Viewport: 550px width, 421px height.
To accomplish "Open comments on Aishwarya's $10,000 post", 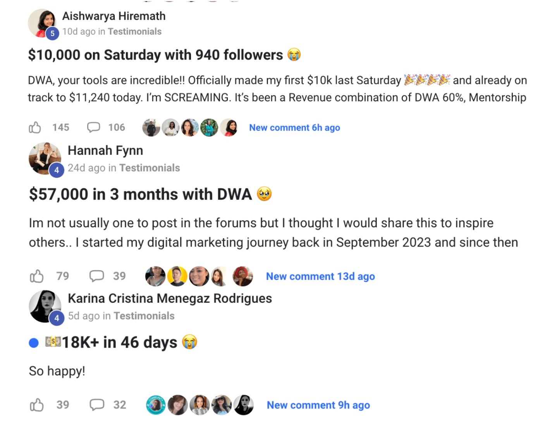I will tap(93, 128).
